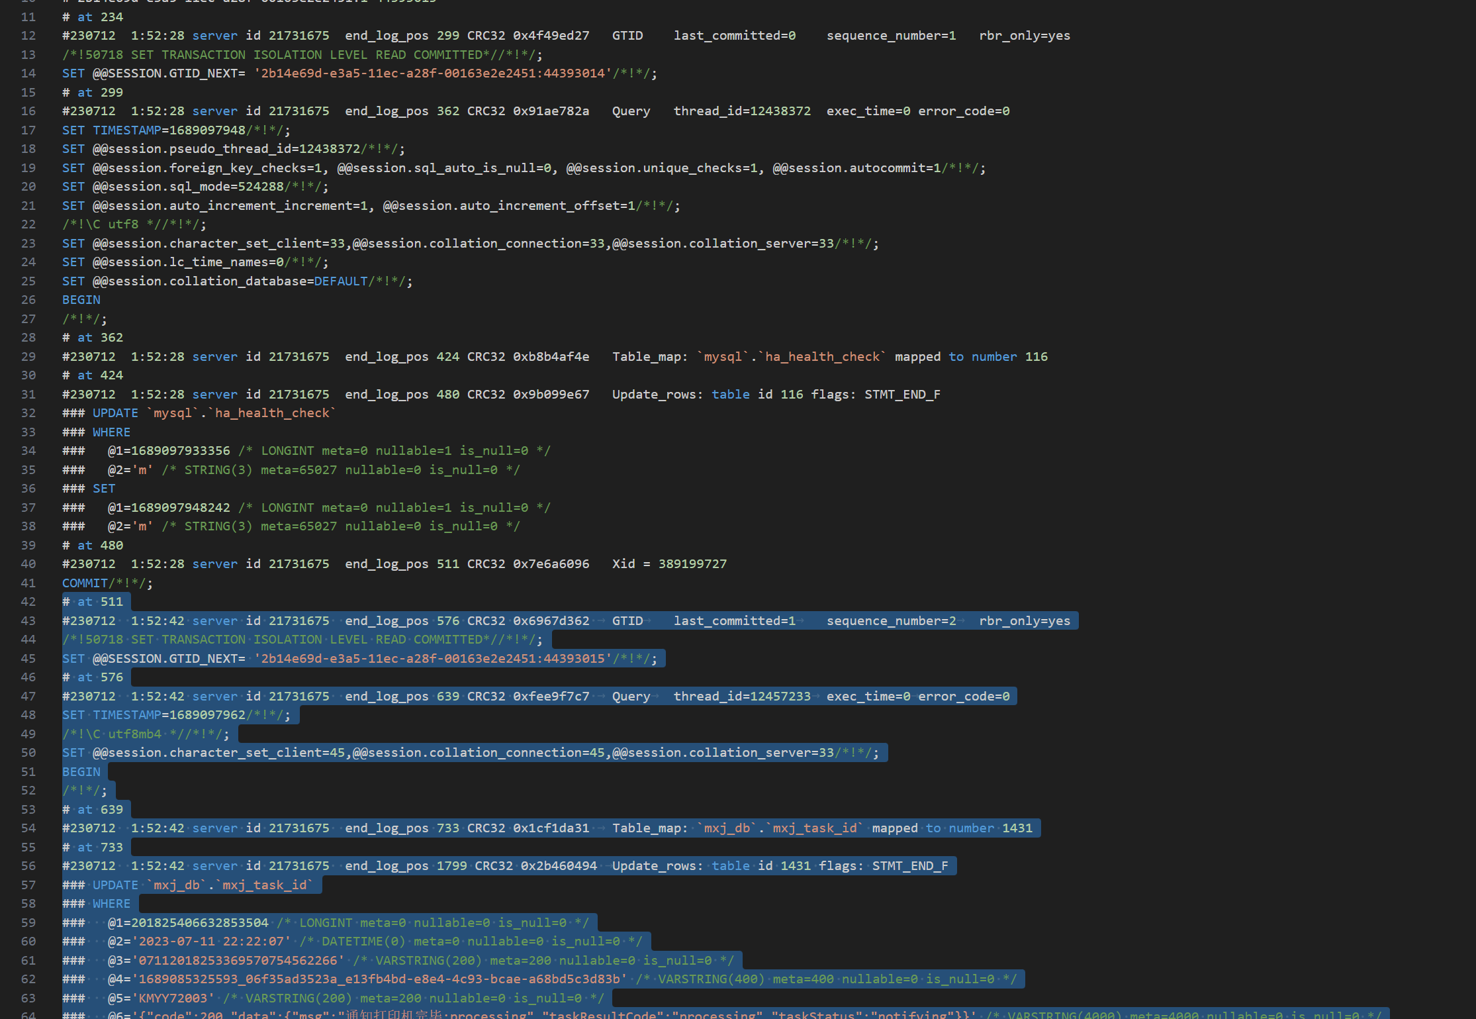Click the 'SET TIMESTAMP=1689097948' line
The image size is (1476, 1019).
tap(176, 130)
